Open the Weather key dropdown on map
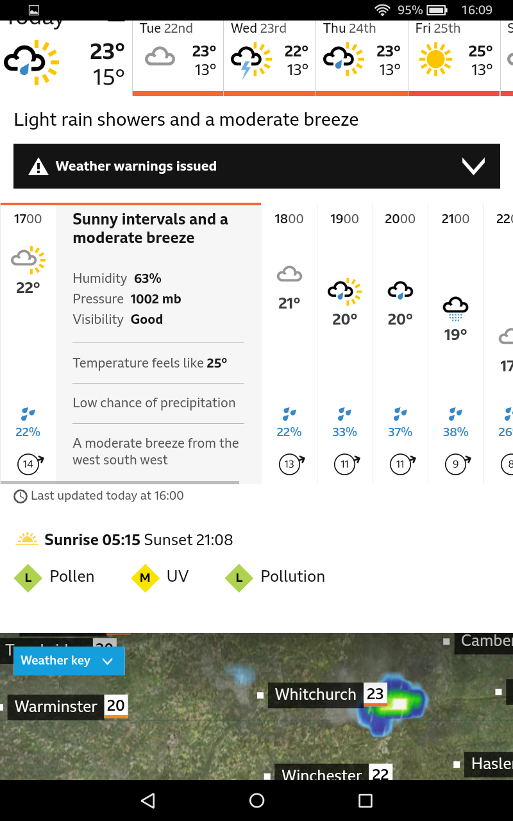Screen dimensions: 513x821 [69, 661]
